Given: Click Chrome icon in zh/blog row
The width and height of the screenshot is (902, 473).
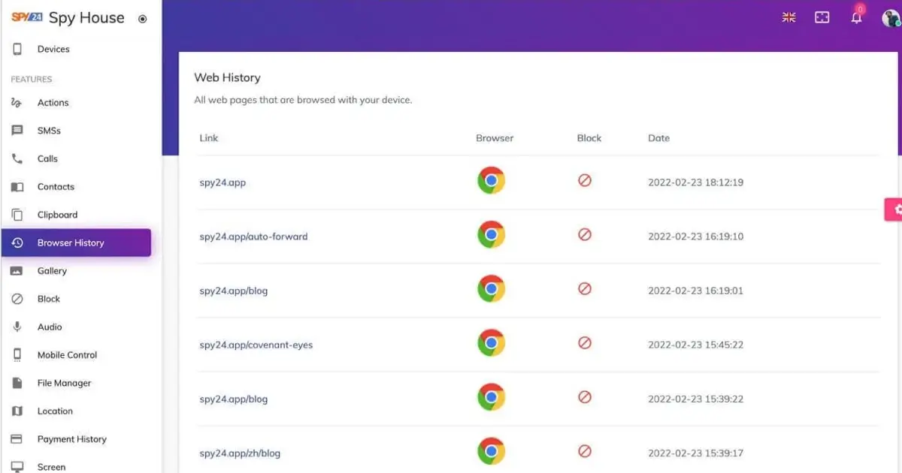Looking at the screenshot, I should (x=491, y=451).
